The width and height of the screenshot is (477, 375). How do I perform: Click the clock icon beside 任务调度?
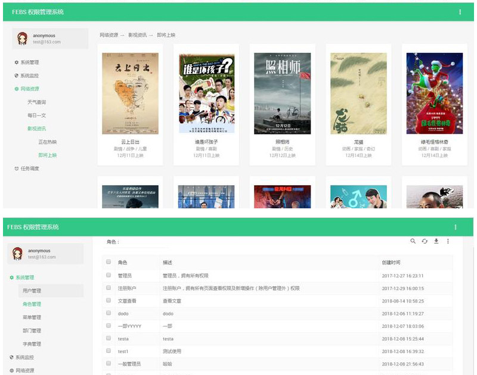[x=17, y=168]
